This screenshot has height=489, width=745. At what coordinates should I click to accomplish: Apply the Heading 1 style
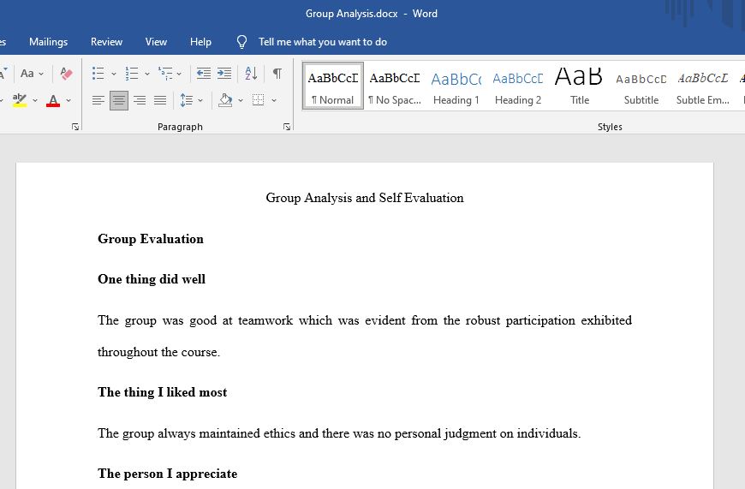(x=456, y=86)
